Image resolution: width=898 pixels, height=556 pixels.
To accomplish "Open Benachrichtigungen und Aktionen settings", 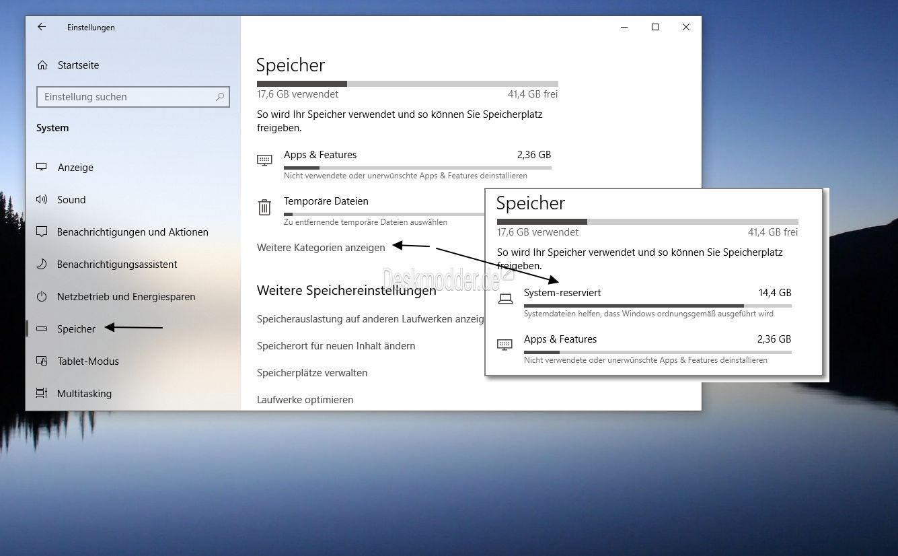I will pyautogui.click(x=133, y=232).
